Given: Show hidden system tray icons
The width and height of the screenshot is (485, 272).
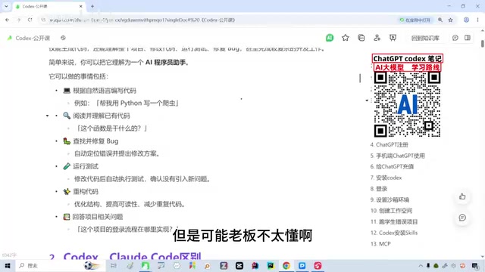Looking at the screenshot, I should point(421,265).
